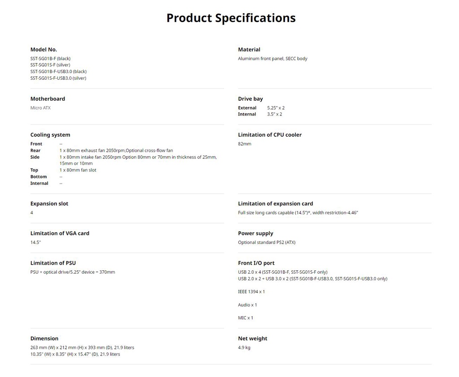Click the Micro ATX motherboard value

40,108
